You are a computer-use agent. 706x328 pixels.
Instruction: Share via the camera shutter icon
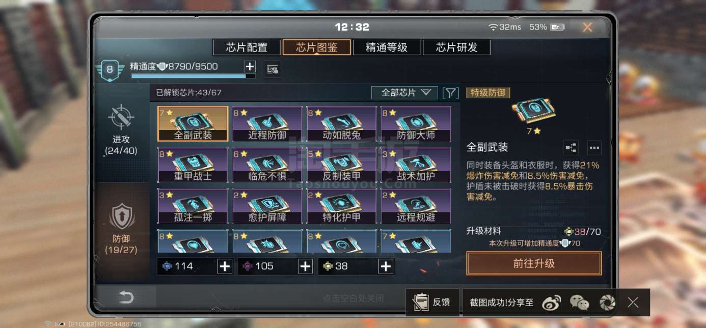coord(607,303)
